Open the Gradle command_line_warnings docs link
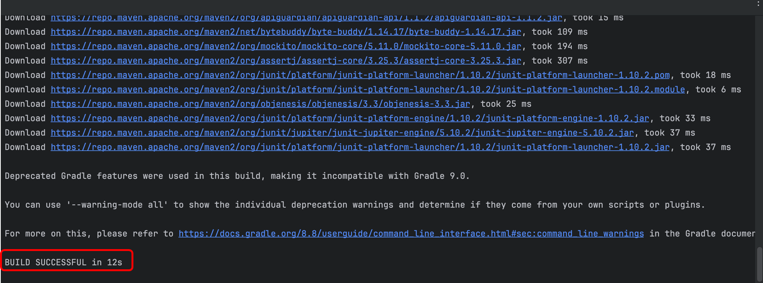This screenshot has width=763, height=283. (411, 234)
